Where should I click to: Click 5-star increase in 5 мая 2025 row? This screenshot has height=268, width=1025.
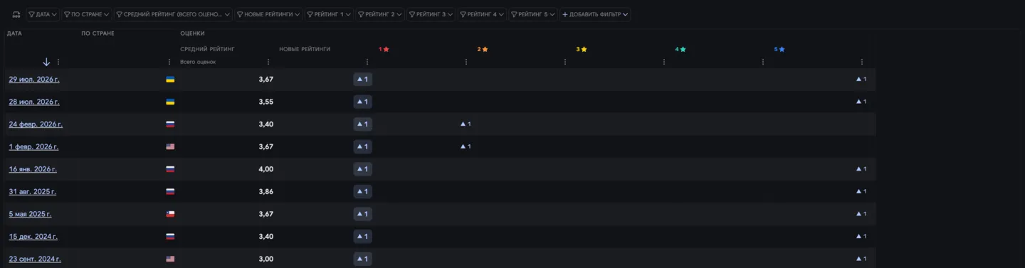tap(861, 214)
